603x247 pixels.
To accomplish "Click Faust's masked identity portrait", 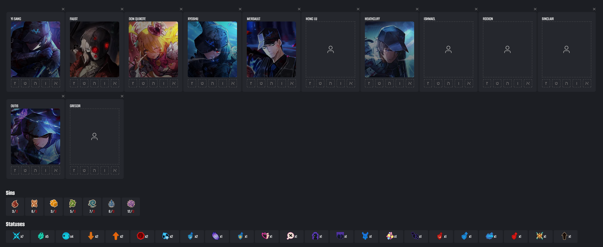I will [95, 49].
